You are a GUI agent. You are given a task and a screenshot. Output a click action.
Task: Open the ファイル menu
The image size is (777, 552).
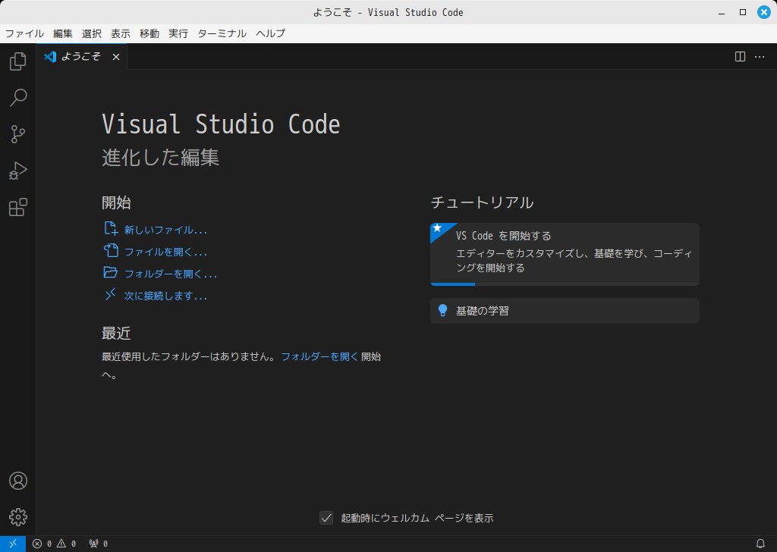coord(24,33)
